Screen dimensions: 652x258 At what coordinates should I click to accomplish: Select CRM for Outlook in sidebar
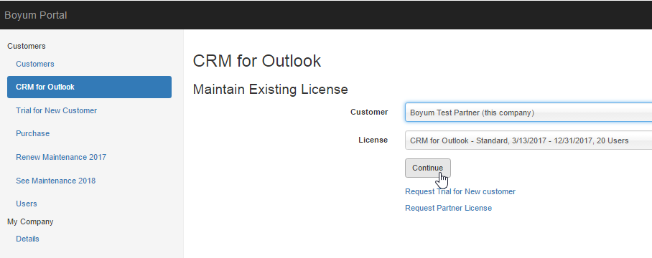tap(90, 87)
